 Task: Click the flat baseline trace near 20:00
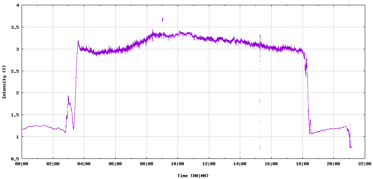tap(333, 129)
